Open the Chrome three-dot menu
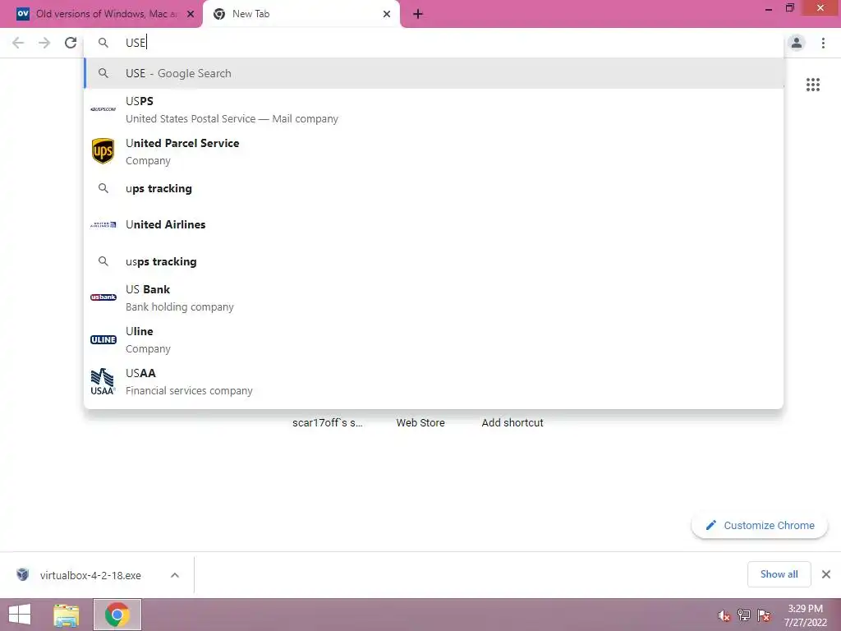 click(x=823, y=43)
